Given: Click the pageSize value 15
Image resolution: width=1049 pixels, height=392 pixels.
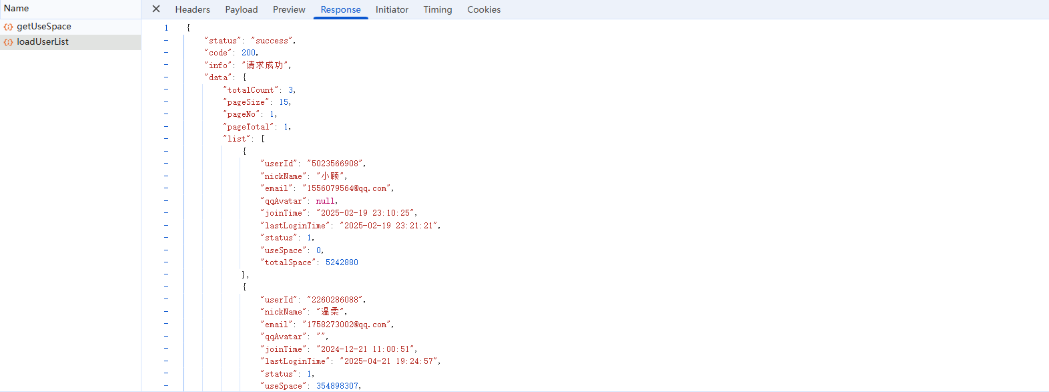Looking at the screenshot, I should 284,102.
